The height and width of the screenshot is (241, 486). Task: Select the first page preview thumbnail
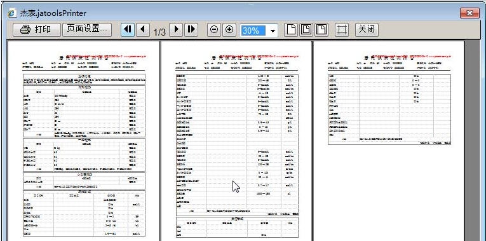click(83, 141)
